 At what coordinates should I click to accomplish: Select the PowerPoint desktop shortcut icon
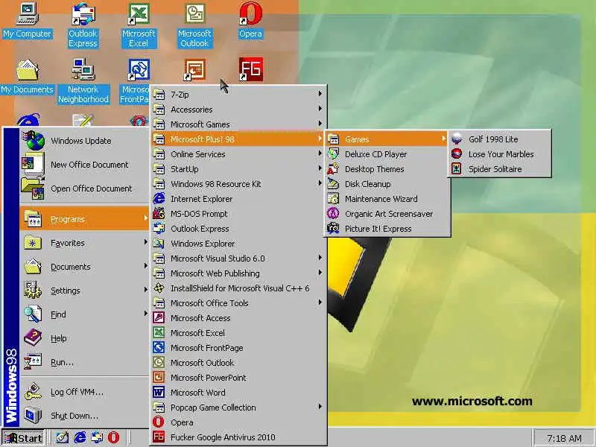194,69
